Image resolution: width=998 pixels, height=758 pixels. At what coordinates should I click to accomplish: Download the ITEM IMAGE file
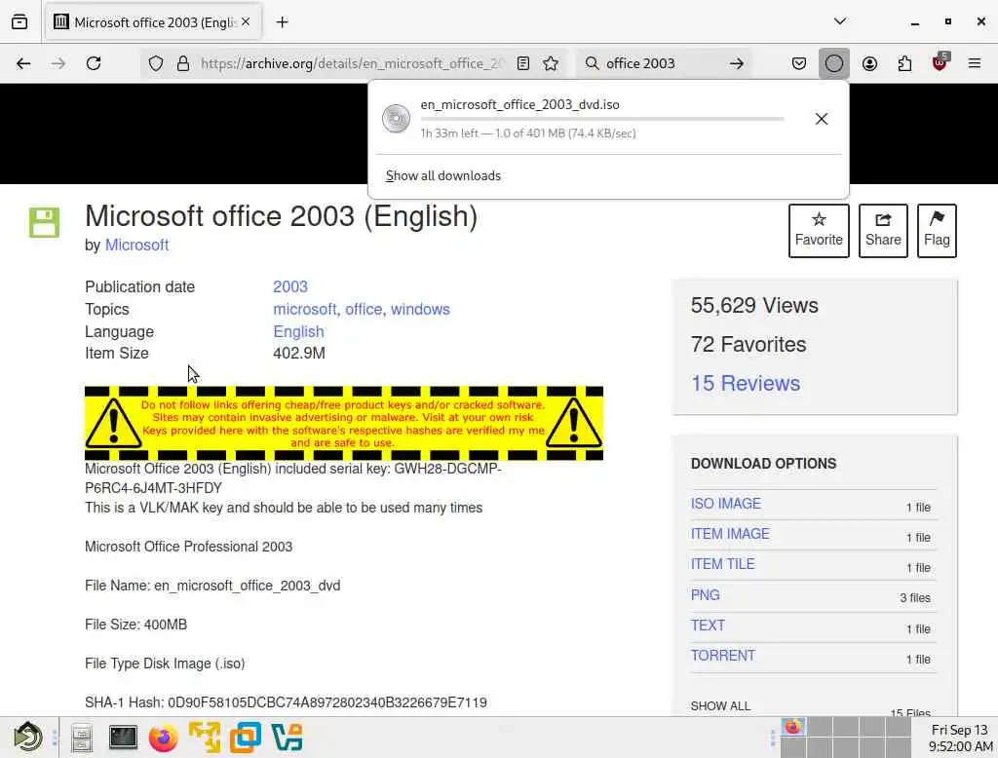click(730, 534)
